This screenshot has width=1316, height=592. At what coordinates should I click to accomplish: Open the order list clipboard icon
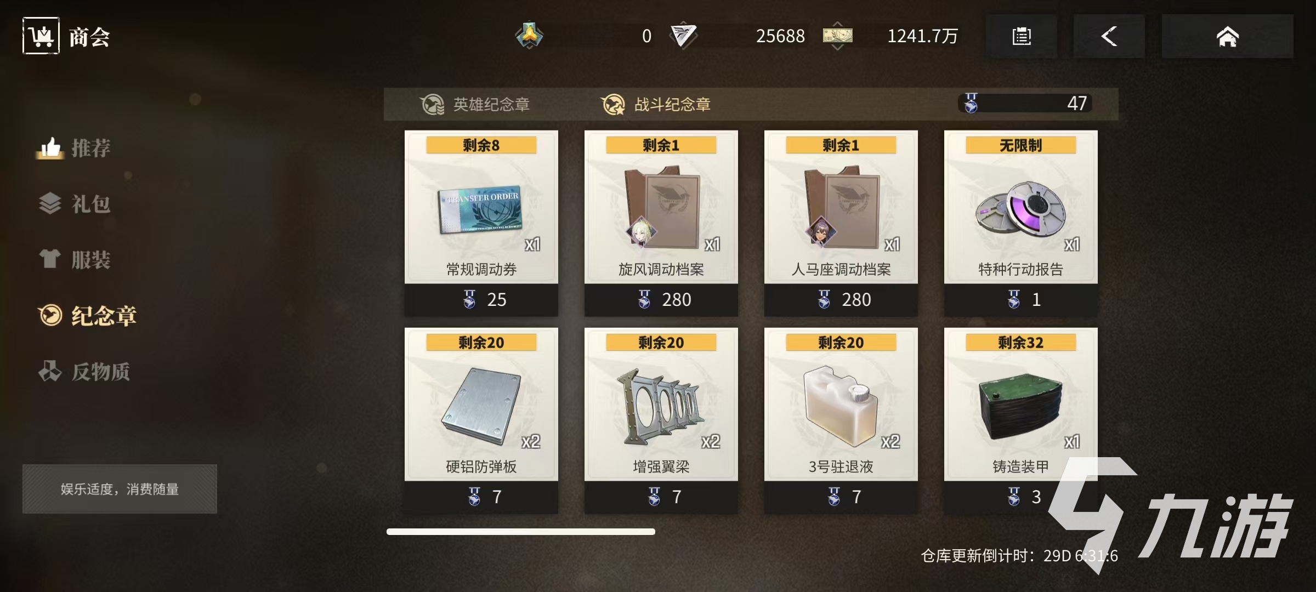(x=1022, y=37)
